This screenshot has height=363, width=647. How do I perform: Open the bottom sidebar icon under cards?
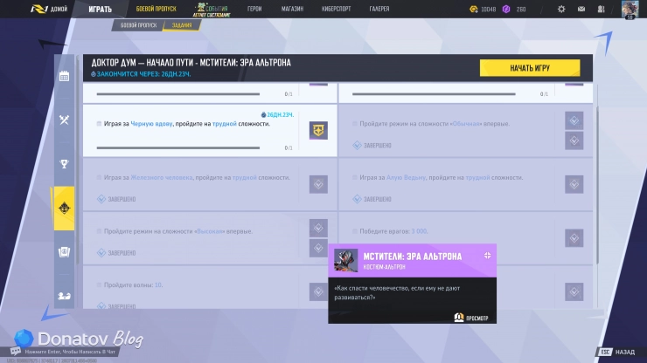point(64,296)
